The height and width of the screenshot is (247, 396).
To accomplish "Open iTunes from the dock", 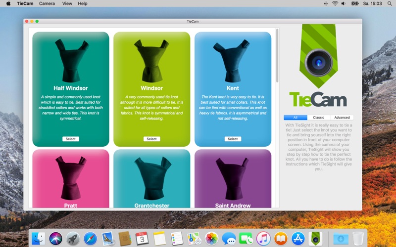I will coord(263,239).
